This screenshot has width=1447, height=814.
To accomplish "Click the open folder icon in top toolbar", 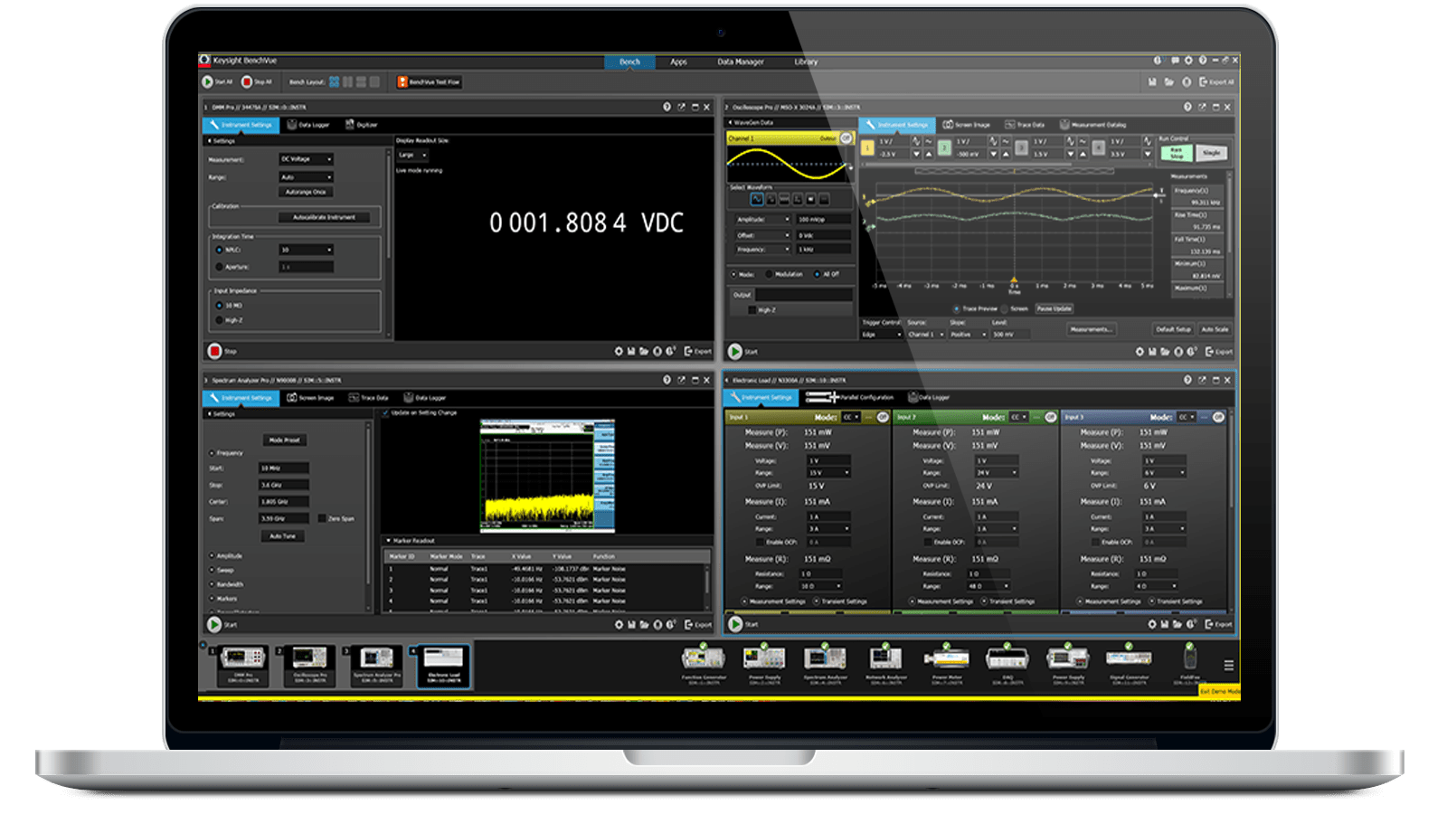I will (1168, 81).
